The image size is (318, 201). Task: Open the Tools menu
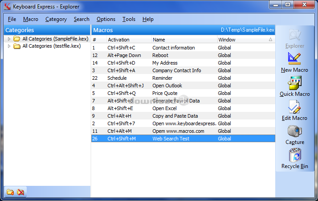pyautogui.click(x=129, y=19)
